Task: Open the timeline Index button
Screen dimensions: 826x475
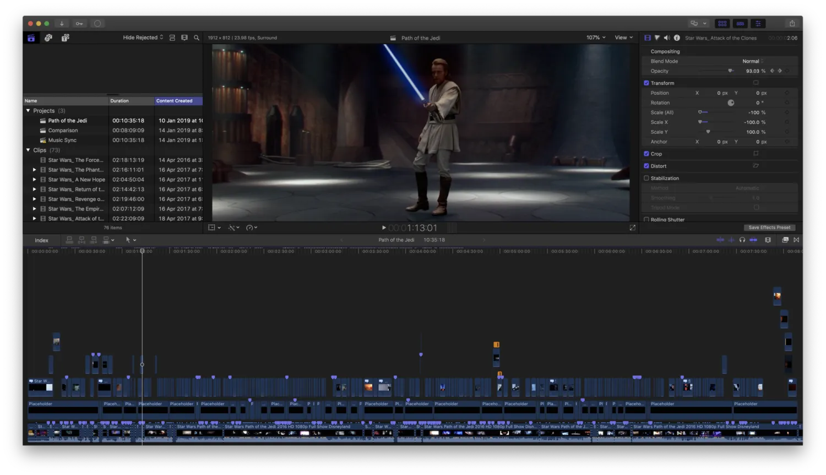Action: point(41,240)
